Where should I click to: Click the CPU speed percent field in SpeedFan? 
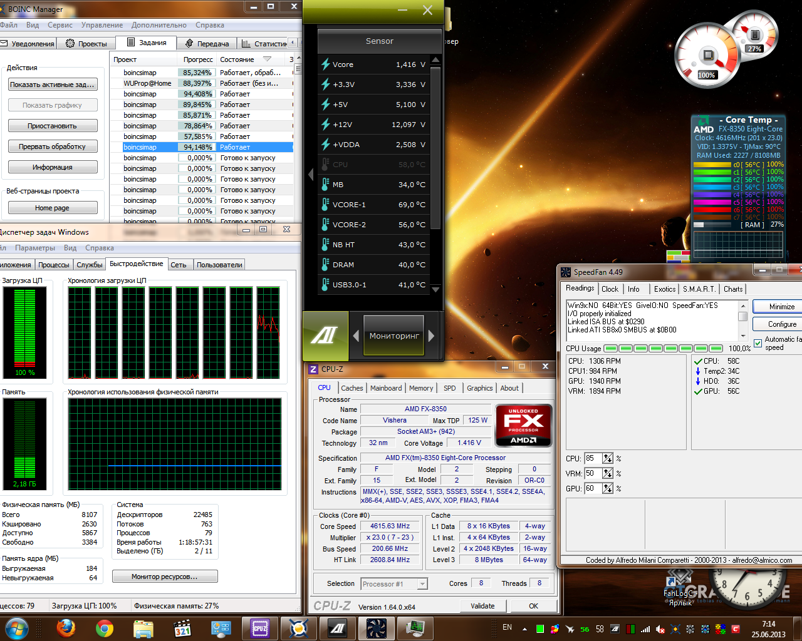coord(593,458)
